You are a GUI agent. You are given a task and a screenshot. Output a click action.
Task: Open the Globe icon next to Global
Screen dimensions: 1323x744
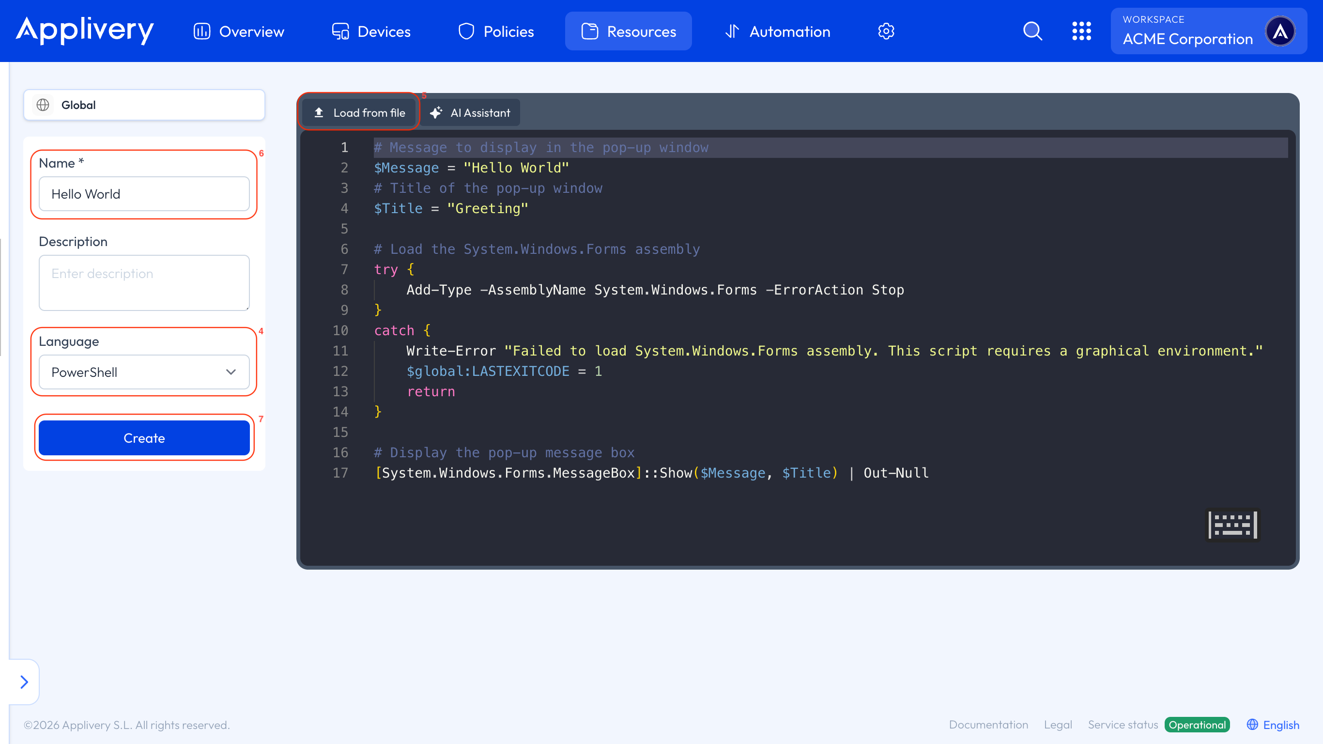click(43, 105)
